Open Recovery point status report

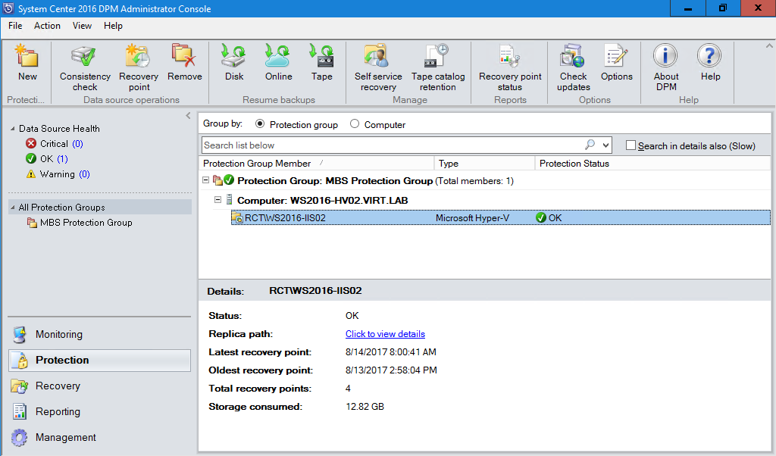(510, 67)
